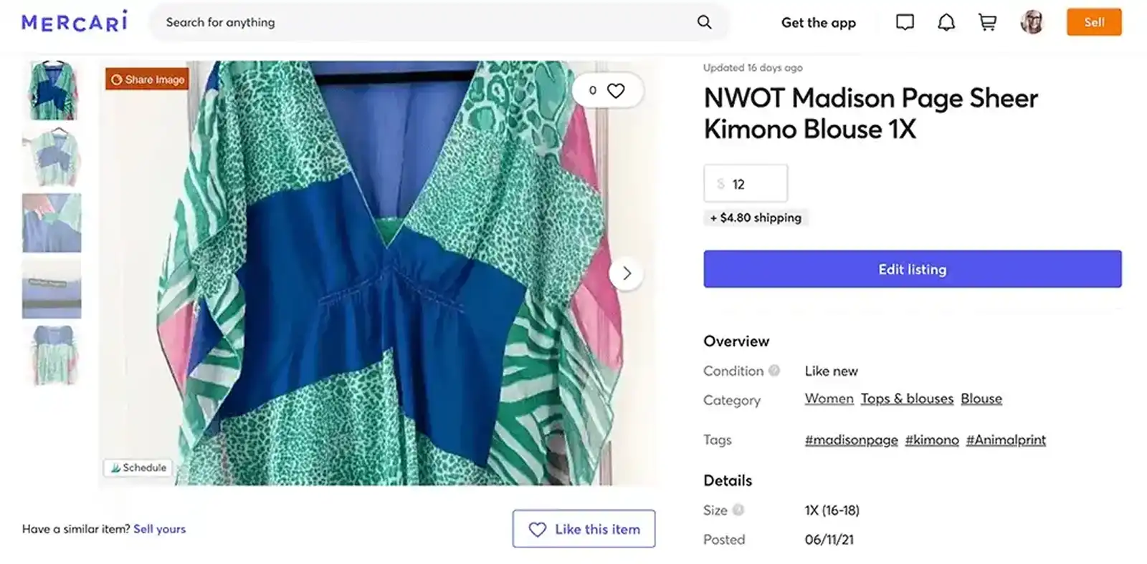Image resolution: width=1147 pixels, height=564 pixels.
Task: Advance to the next photo with the arrow
Action: pos(627,273)
